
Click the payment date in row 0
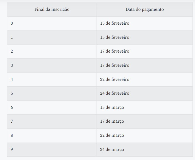(115, 23)
